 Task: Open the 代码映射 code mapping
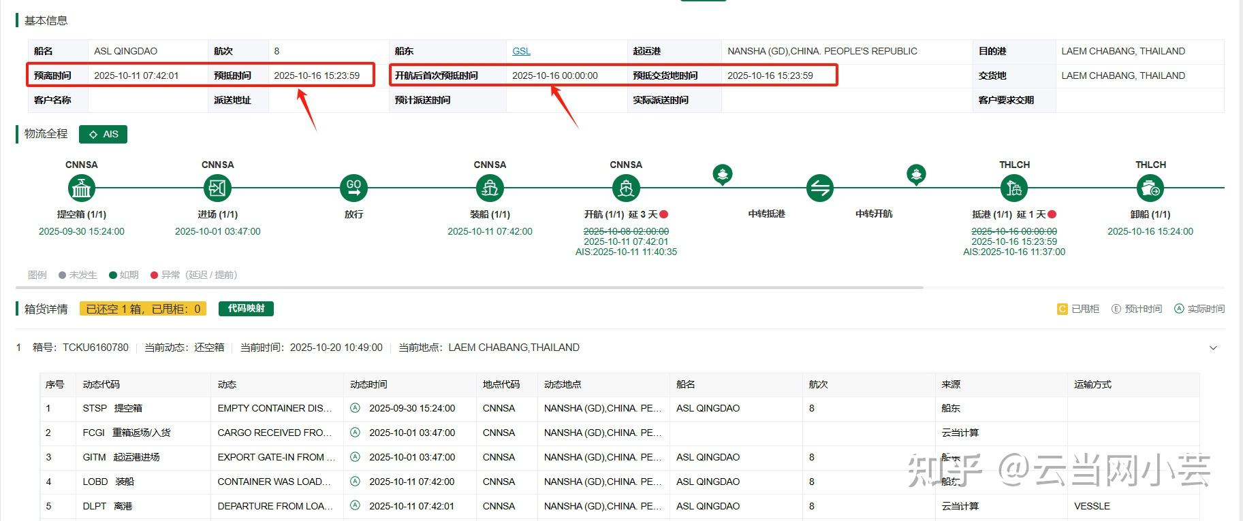pos(246,309)
